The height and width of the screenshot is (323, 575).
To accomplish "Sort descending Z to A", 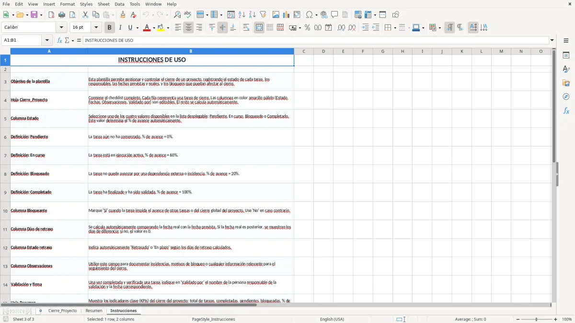I will pyautogui.click(x=253, y=15).
